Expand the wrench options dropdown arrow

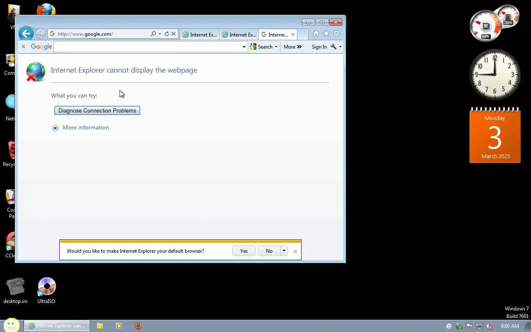point(340,47)
